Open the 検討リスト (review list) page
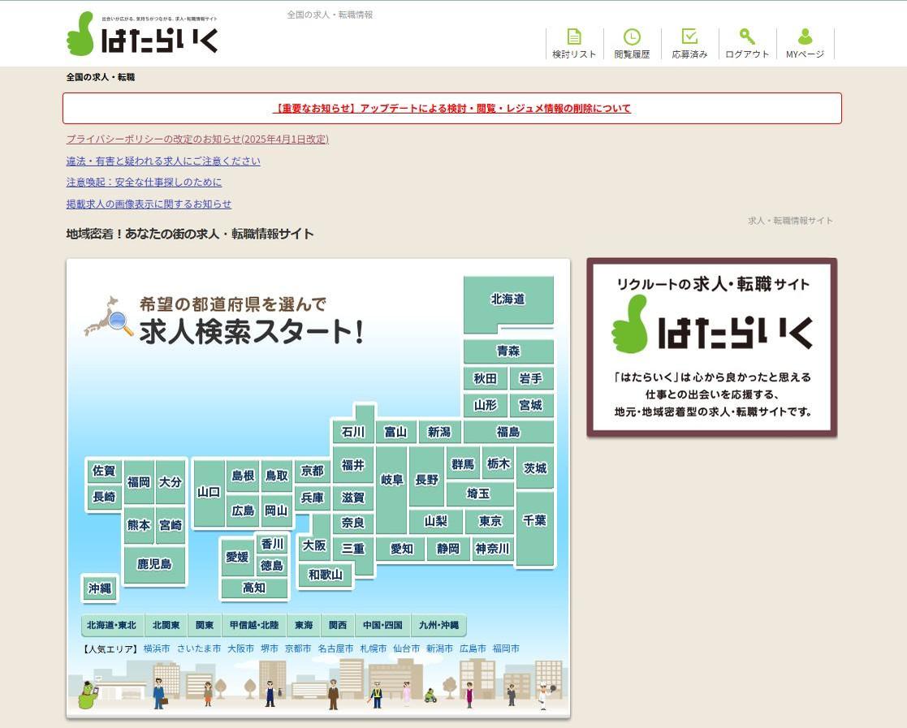This screenshot has height=728, width=907. (x=574, y=44)
